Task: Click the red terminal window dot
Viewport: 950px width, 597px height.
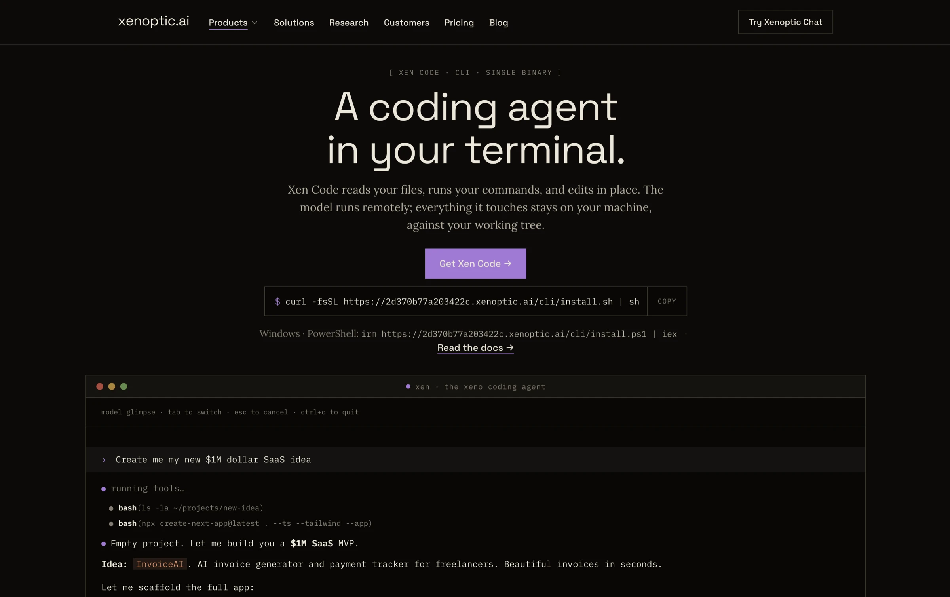Action: point(100,386)
